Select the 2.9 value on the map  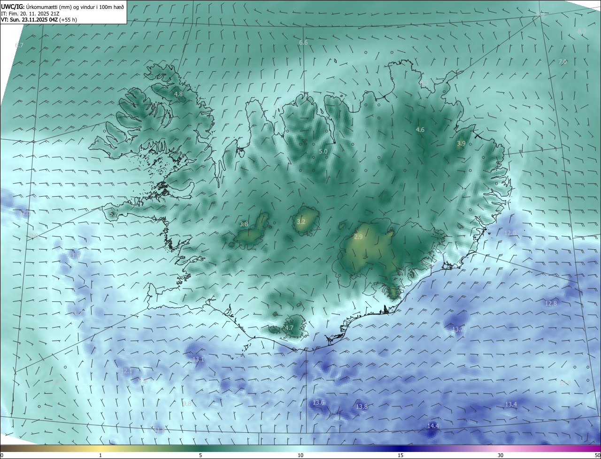(x=358, y=237)
